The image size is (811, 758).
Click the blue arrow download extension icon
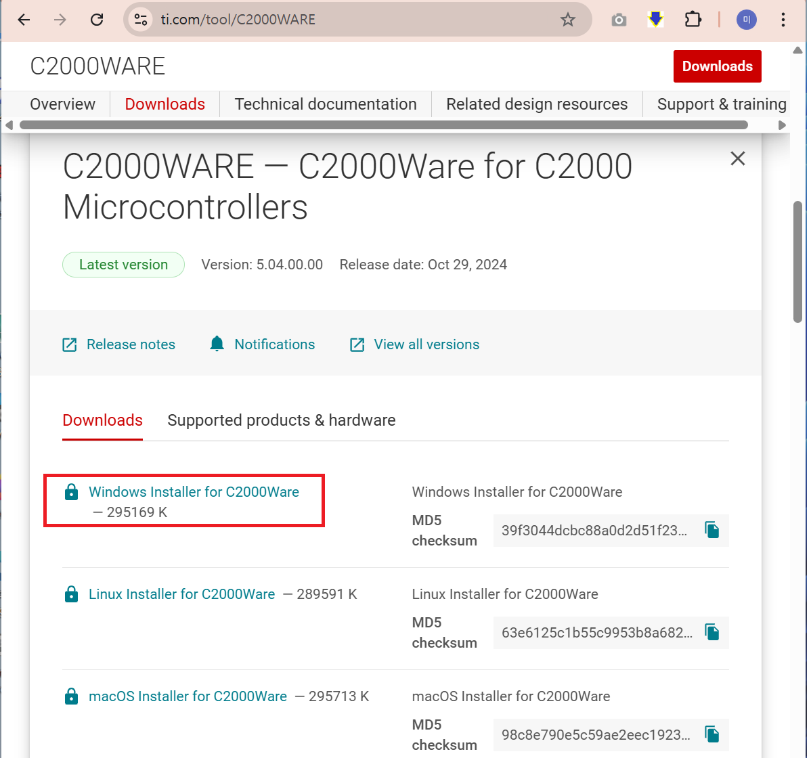pos(655,20)
